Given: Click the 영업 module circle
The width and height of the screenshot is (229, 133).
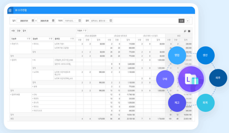Looking at the screenshot, I should [x=177, y=55].
